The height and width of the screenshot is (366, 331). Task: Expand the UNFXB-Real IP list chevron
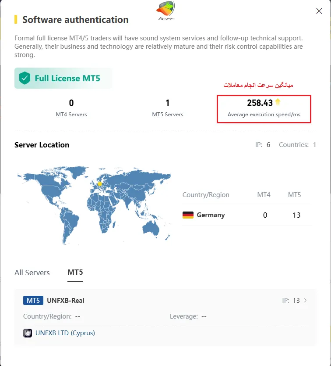305,301
